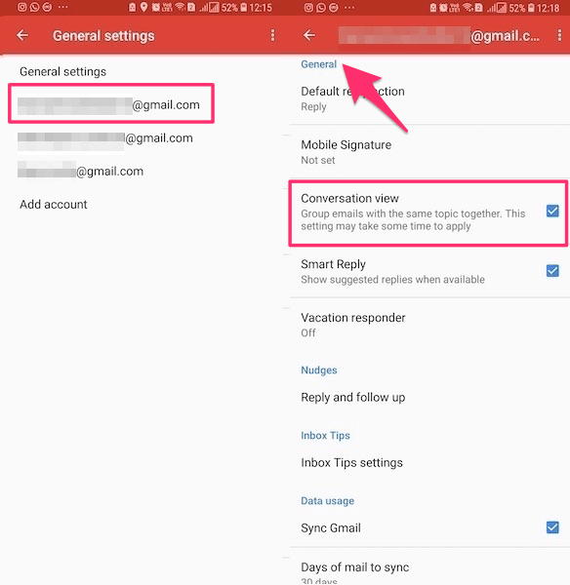The width and height of the screenshot is (570, 585).
Task: Open Default reply action setting
Action: point(429,98)
